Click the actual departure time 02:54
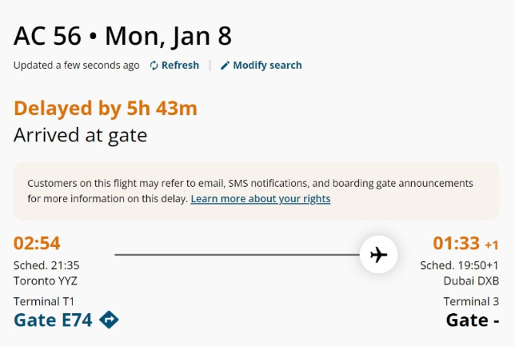 37,243
